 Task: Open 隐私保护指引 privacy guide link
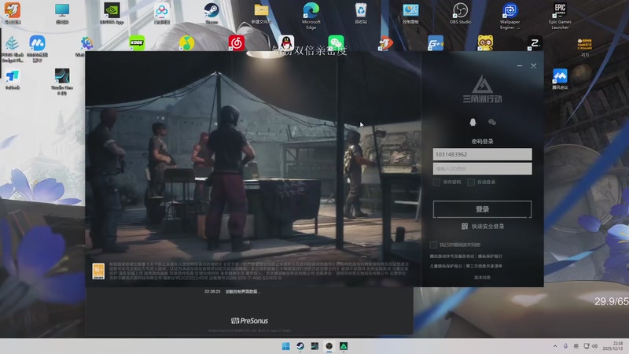[x=490, y=256]
